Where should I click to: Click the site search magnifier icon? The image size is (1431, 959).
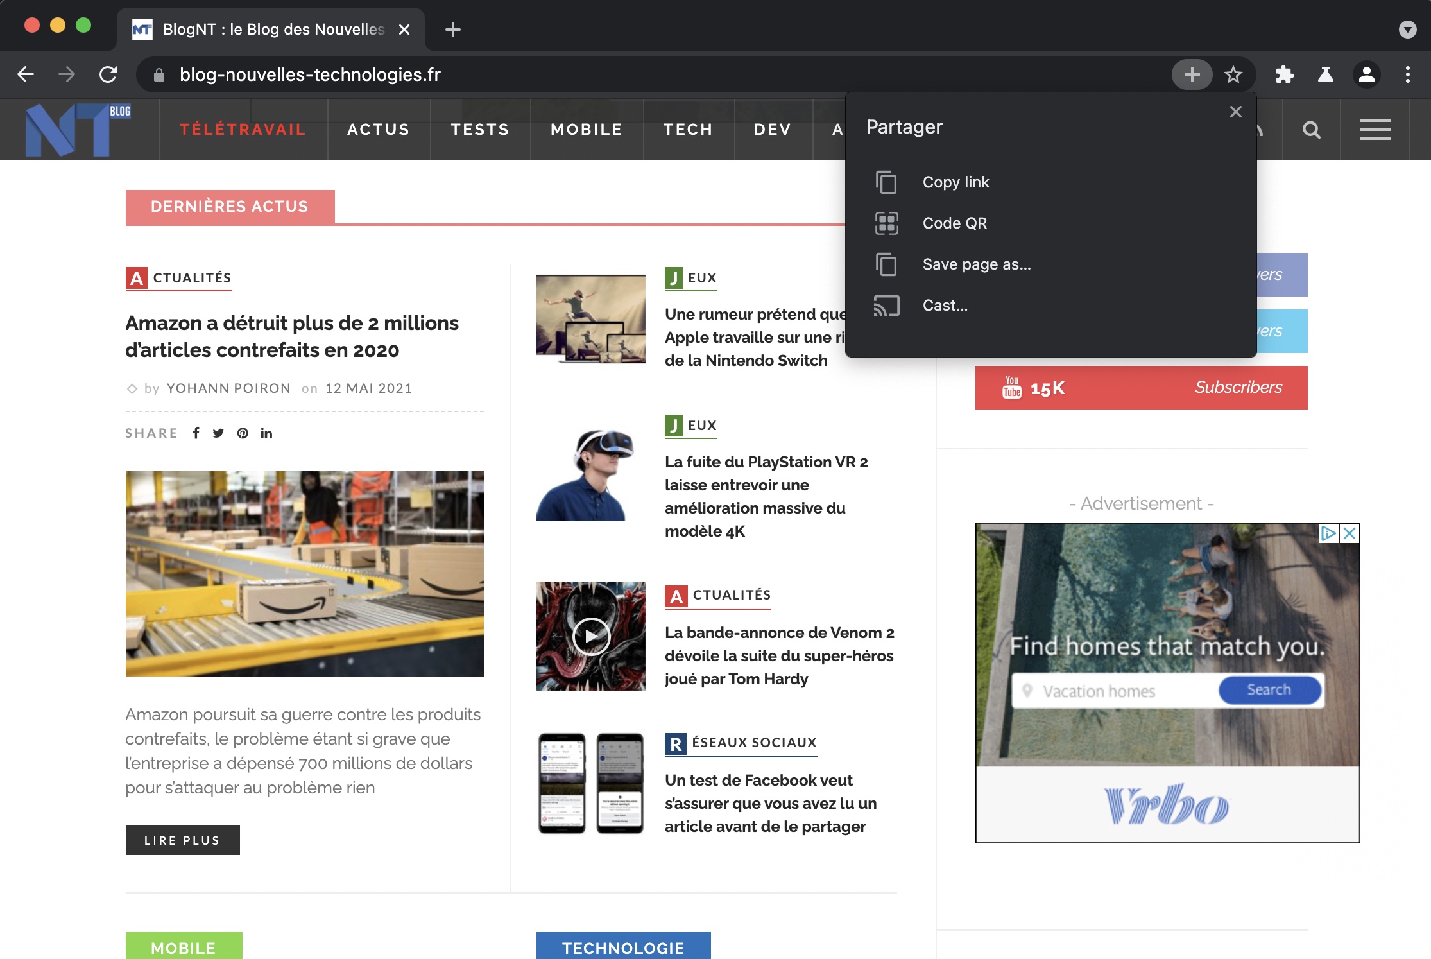coord(1311,130)
